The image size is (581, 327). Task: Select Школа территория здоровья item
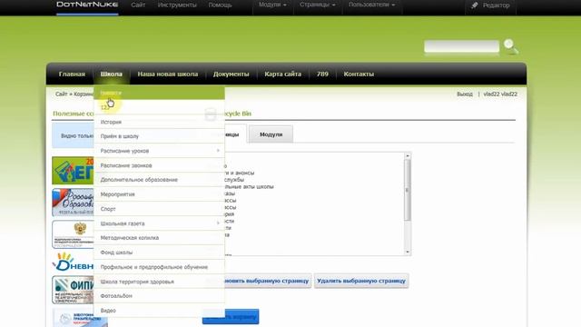[x=160, y=282]
